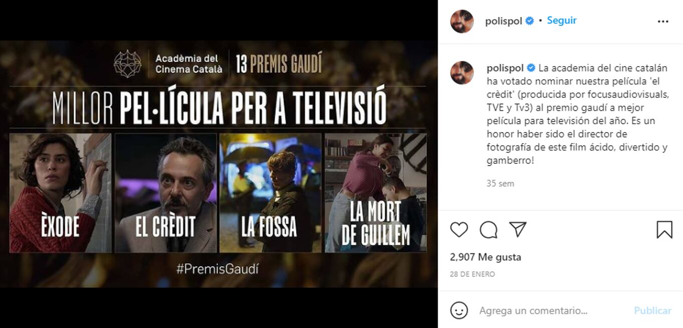Open polispol profile picture in header

pyautogui.click(x=462, y=22)
